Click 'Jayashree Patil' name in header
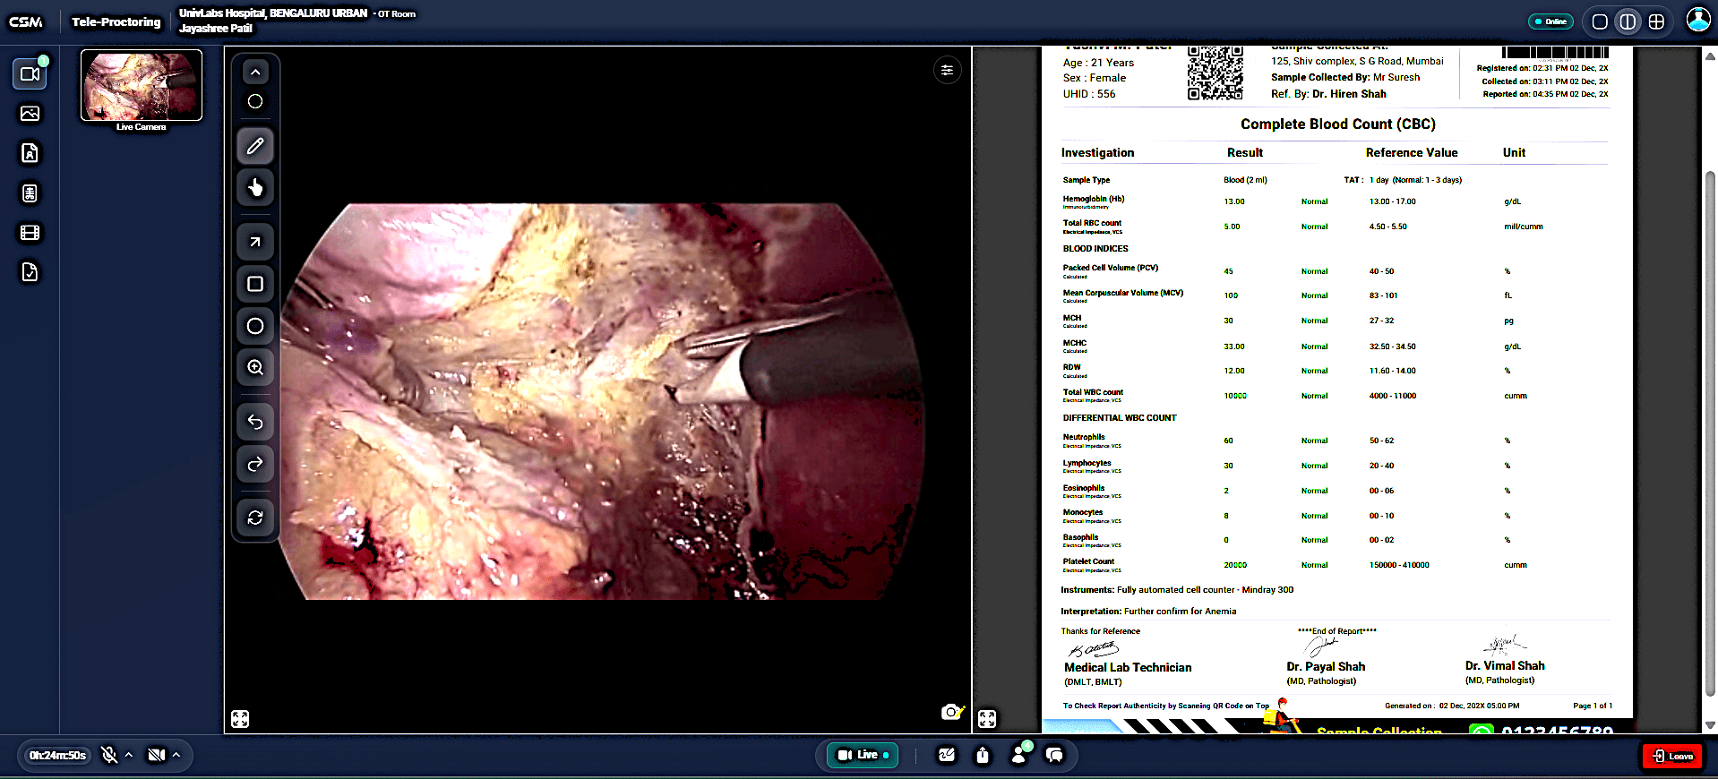This screenshot has width=1718, height=779. point(216,29)
